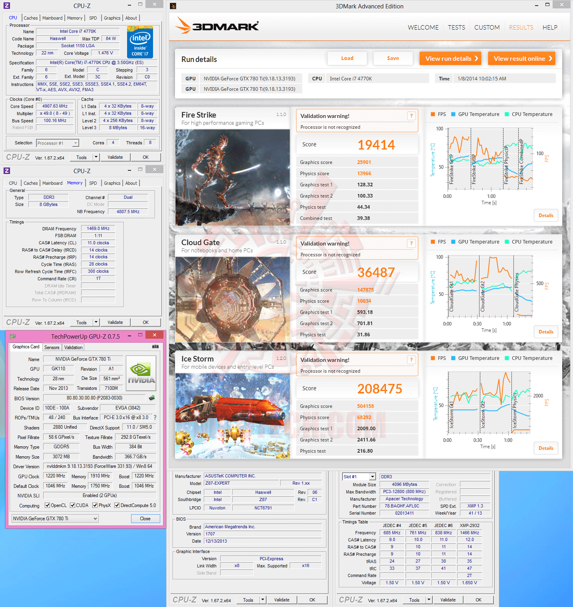Click OK in the CPU-Z Mainboard window
Image resolution: width=573 pixels, height=607 pixels.
click(312, 600)
